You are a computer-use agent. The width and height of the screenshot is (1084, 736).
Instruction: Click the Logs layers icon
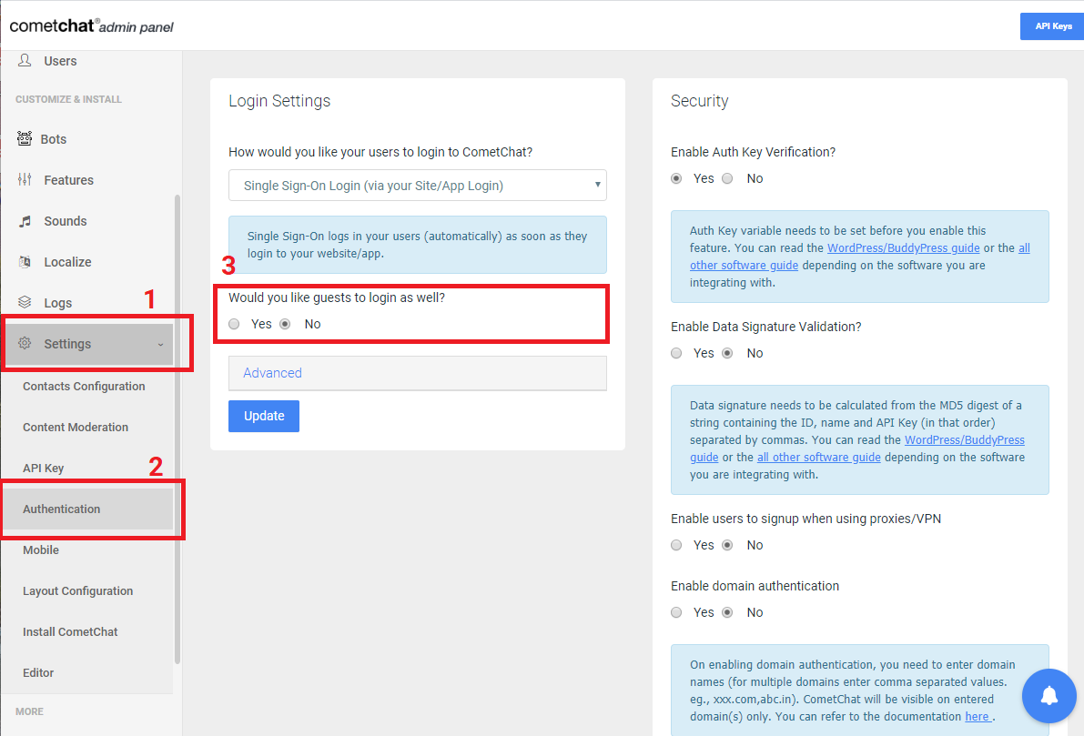[x=25, y=302]
